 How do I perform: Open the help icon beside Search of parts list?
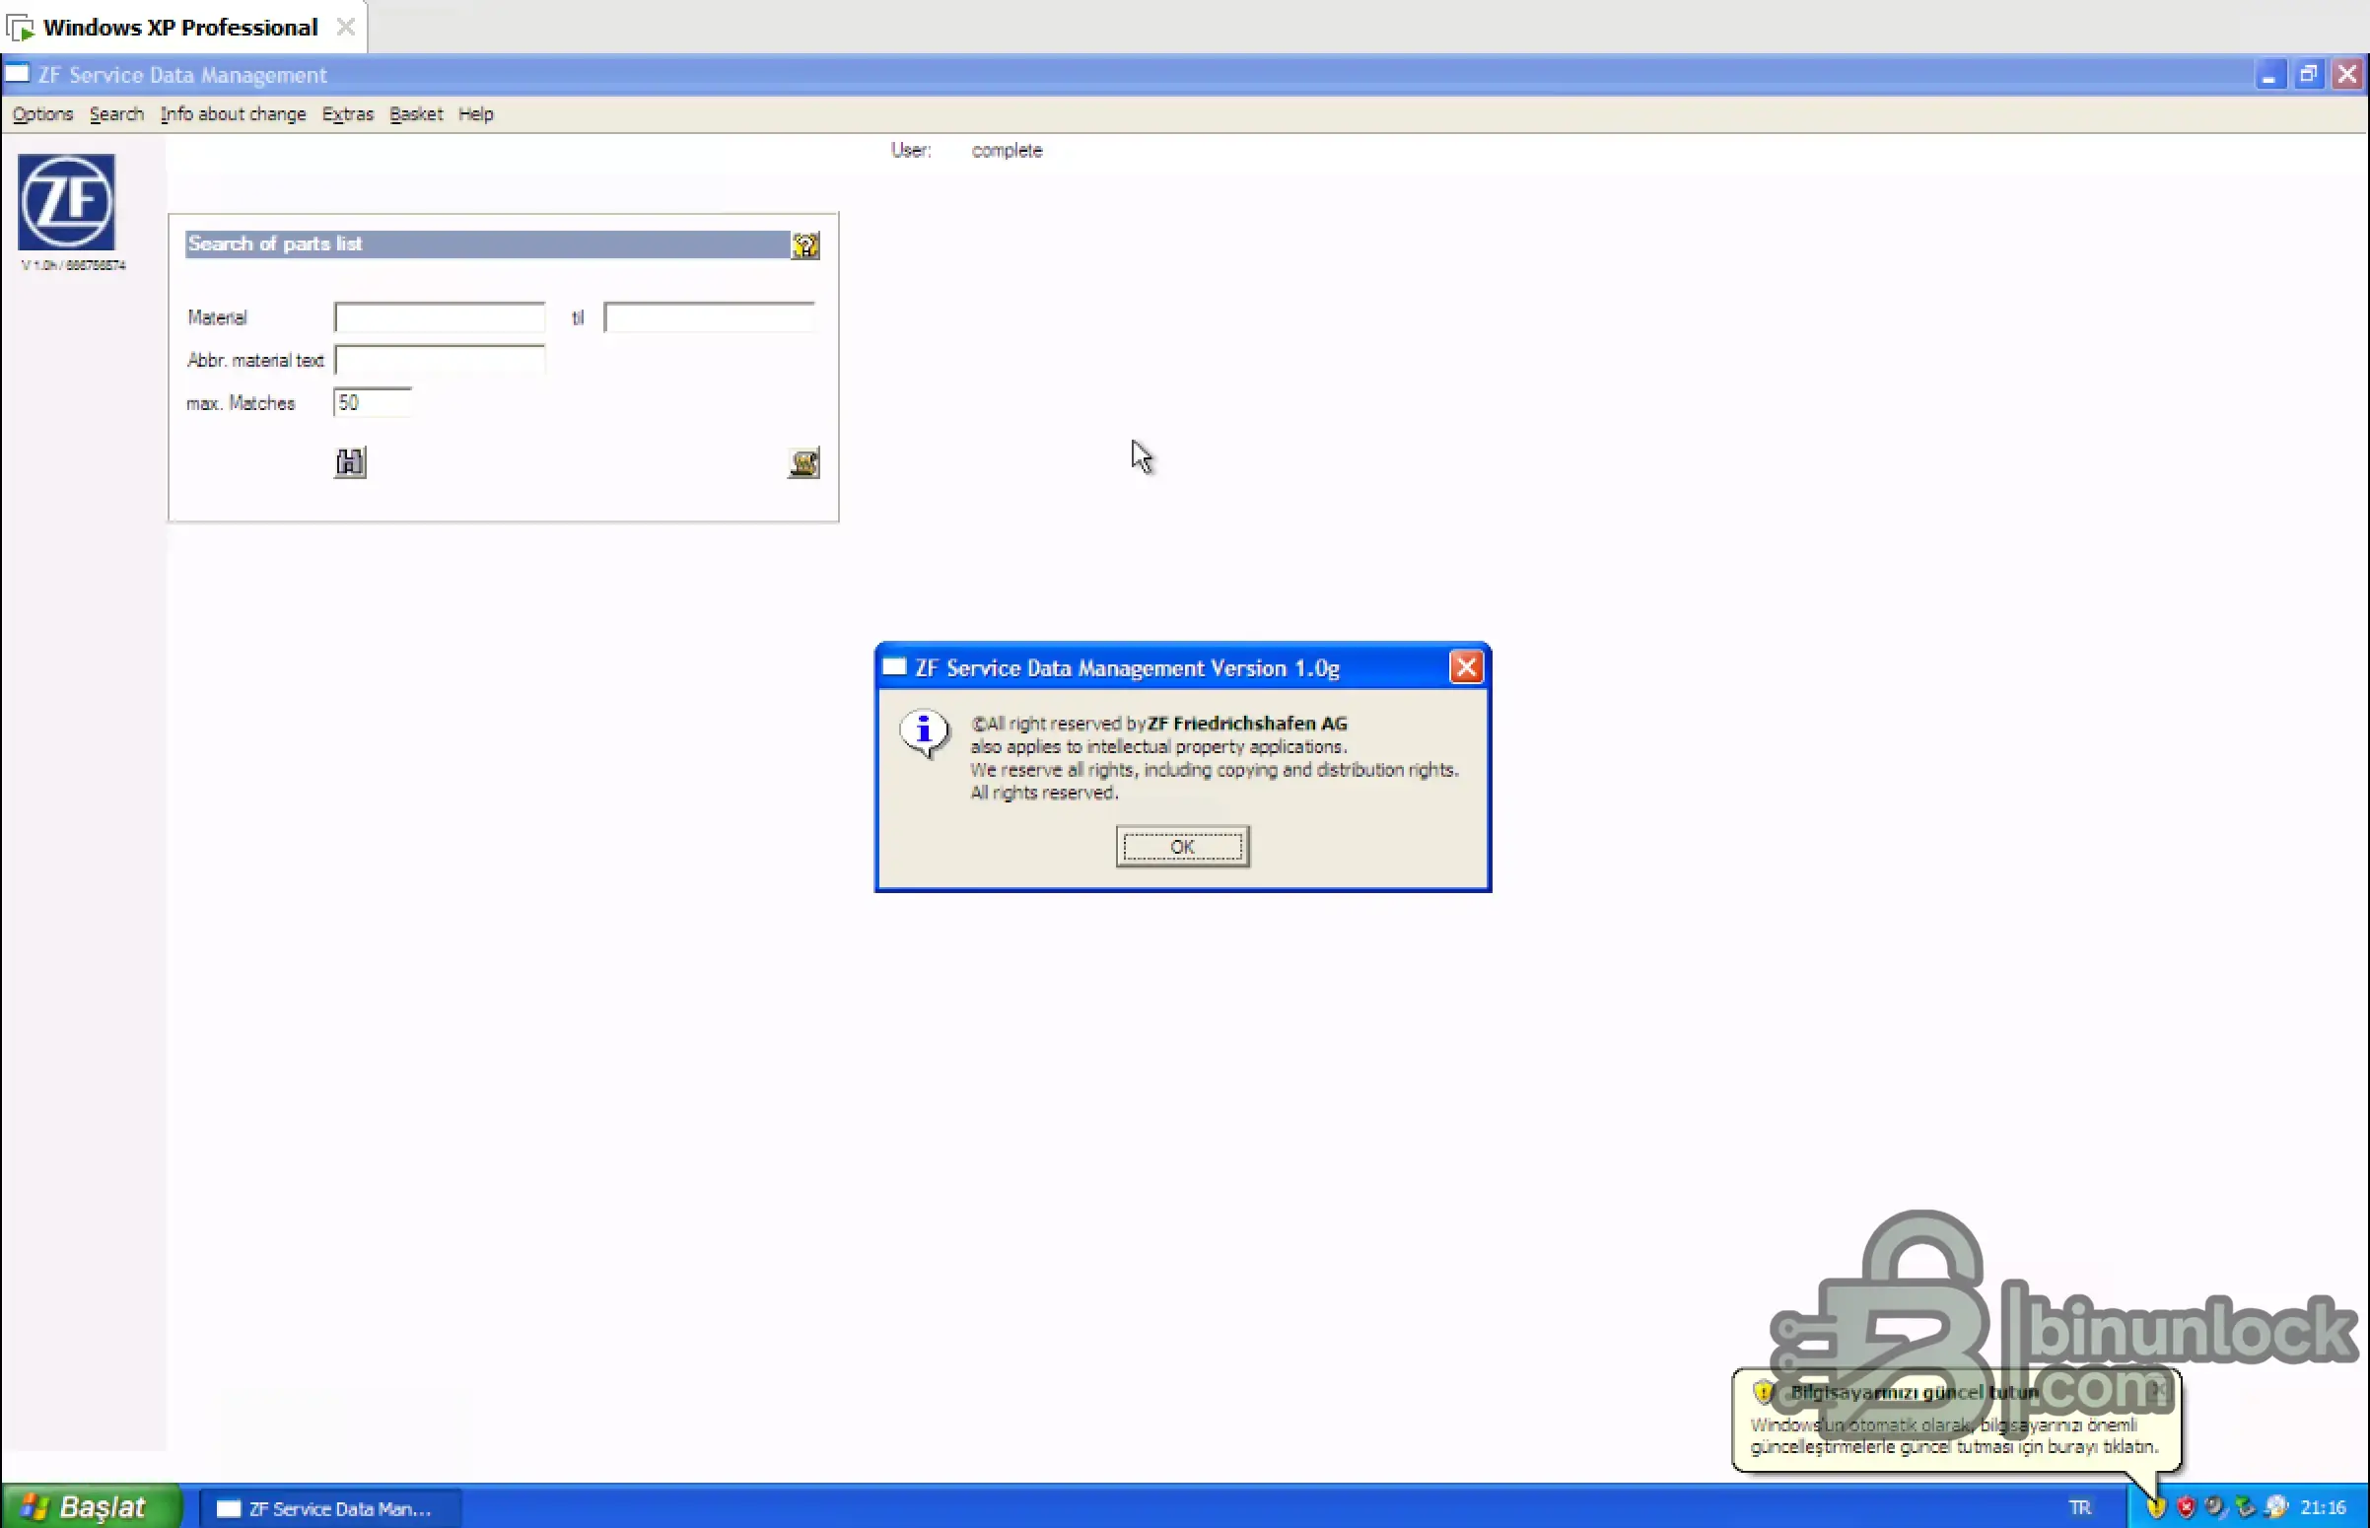point(804,245)
